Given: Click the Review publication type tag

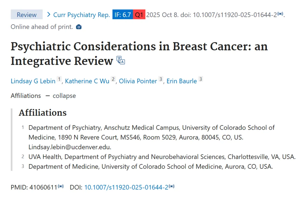Looking at the screenshot, I should click(x=26, y=15).
